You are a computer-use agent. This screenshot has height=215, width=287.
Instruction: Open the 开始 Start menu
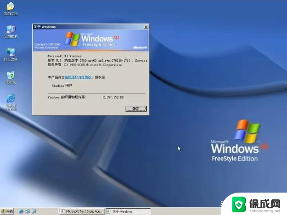point(7,211)
